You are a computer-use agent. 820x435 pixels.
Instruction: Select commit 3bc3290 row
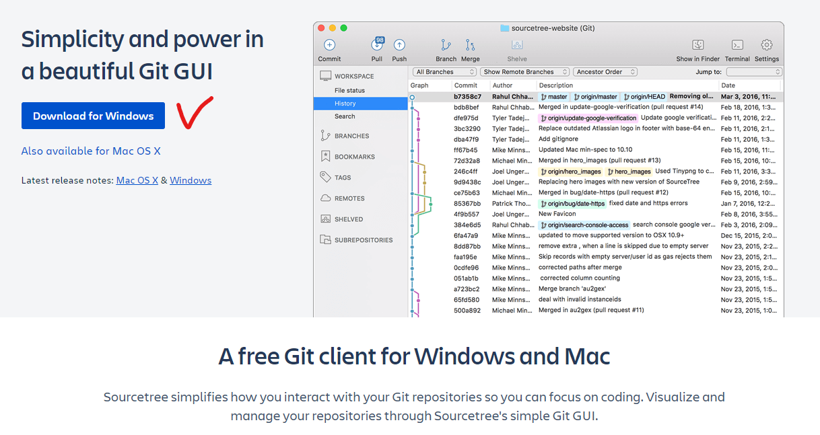pos(596,128)
